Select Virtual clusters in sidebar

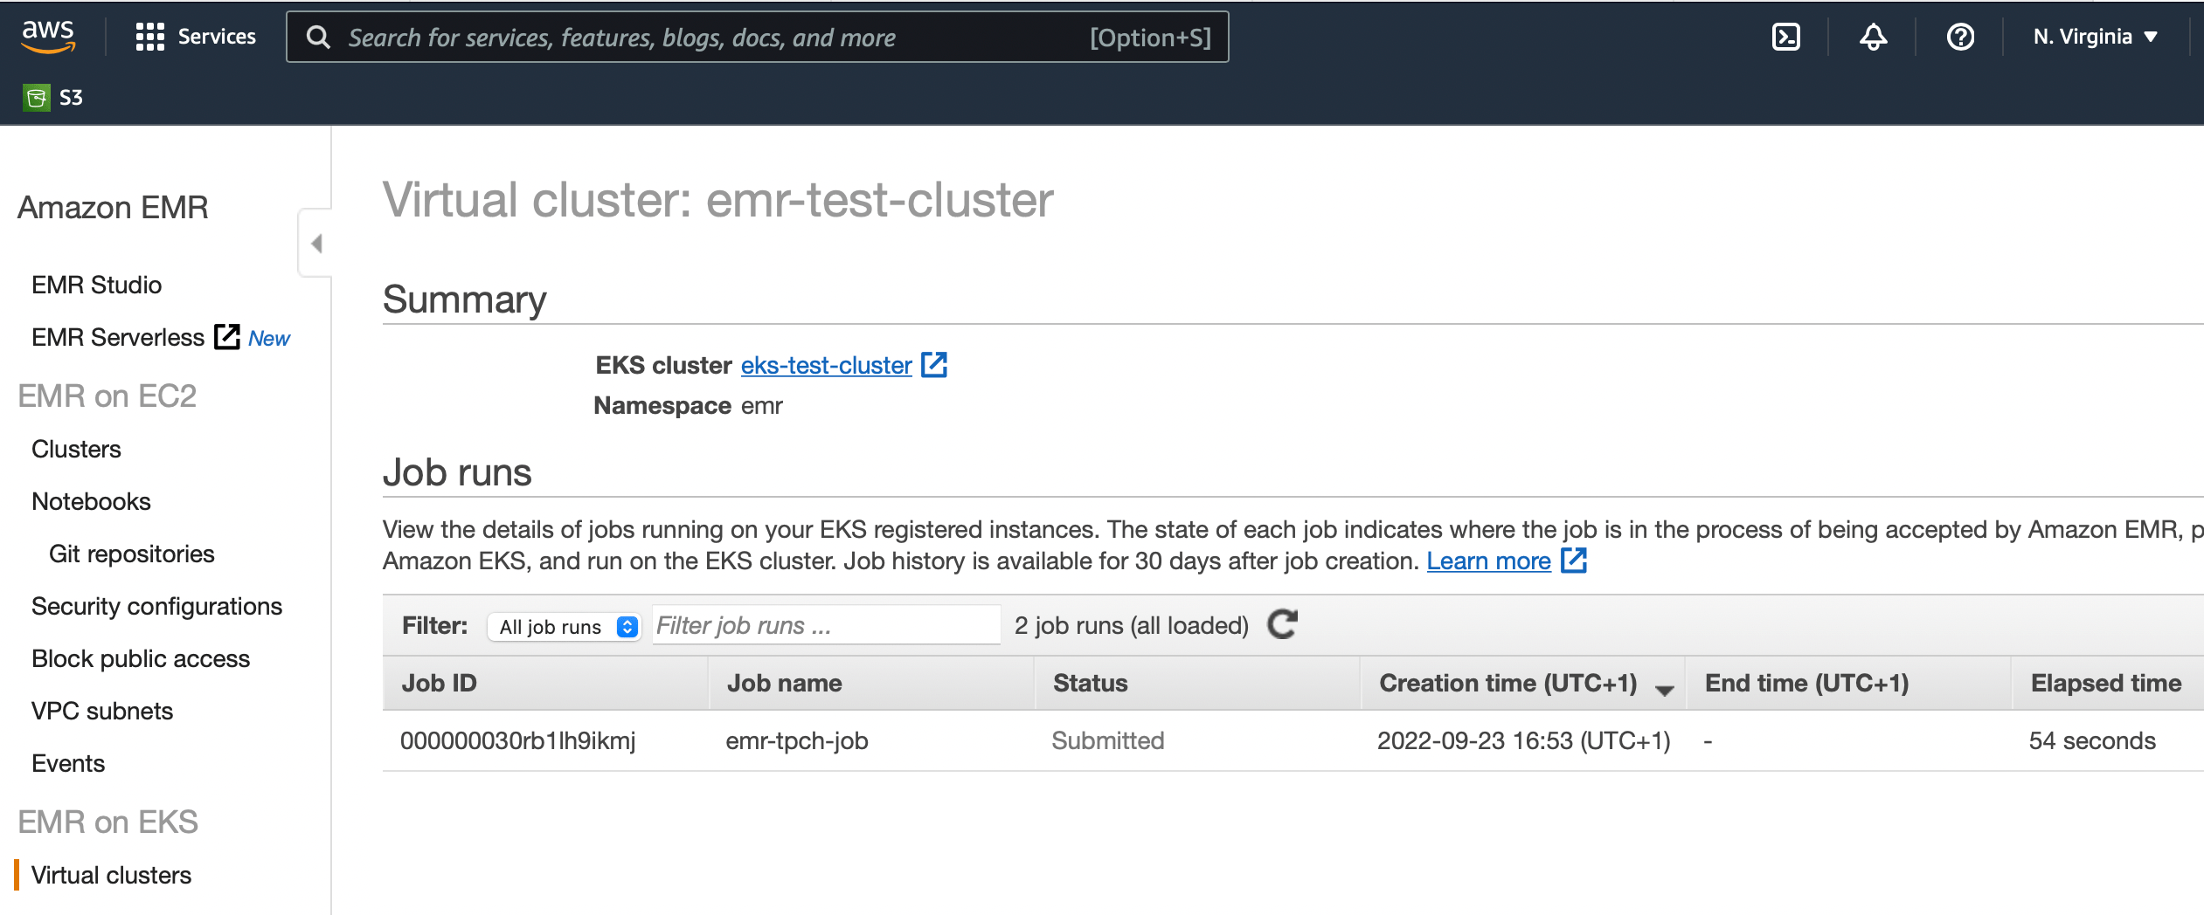pos(111,875)
